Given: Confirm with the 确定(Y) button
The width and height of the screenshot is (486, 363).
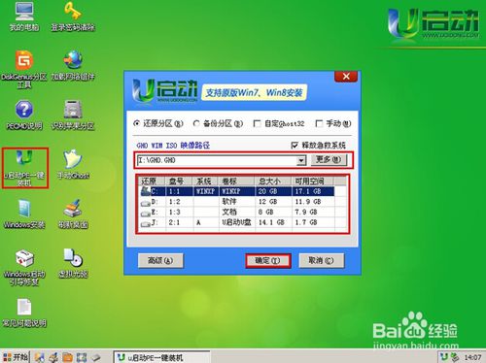Looking at the screenshot, I should point(267,261).
